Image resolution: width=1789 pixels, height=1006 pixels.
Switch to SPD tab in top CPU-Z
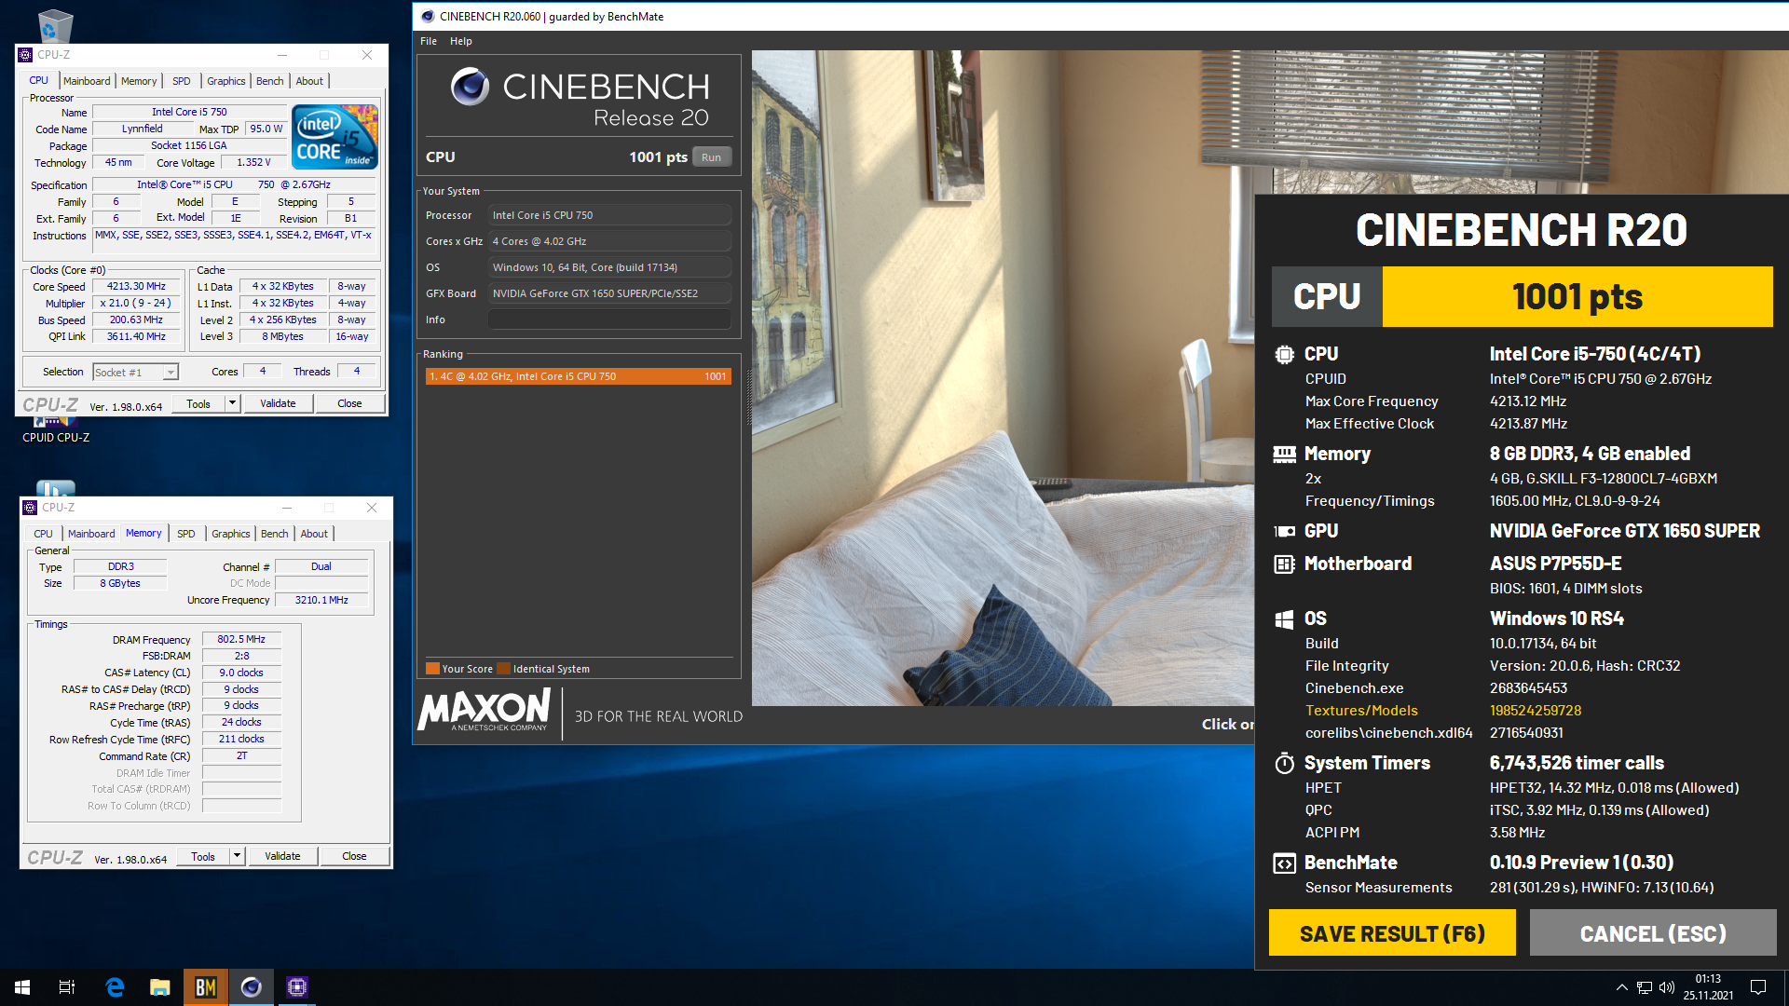tap(182, 81)
